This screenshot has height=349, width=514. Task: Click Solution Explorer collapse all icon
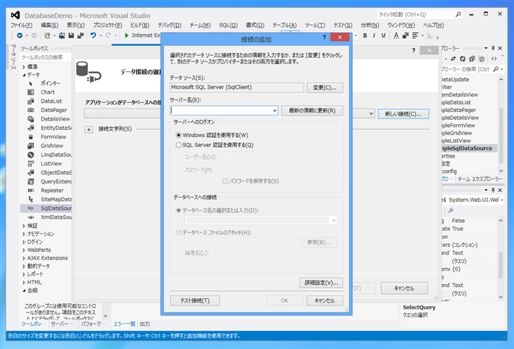tap(472, 59)
